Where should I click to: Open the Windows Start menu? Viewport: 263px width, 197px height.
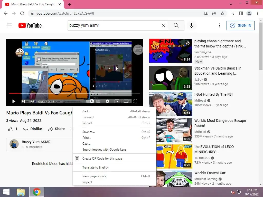pyautogui.click(x=6, y=192)
